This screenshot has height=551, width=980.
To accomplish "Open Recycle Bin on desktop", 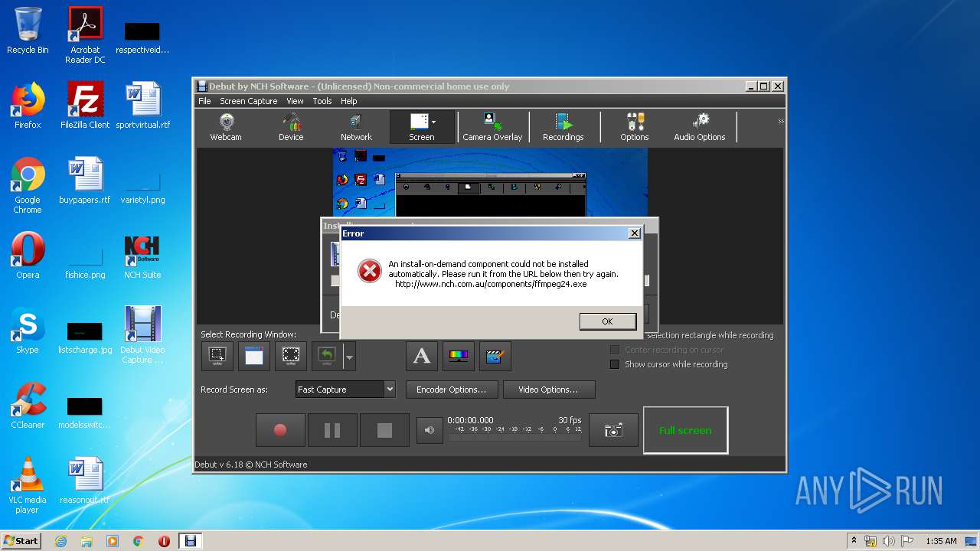I will (x=28, y=31).
